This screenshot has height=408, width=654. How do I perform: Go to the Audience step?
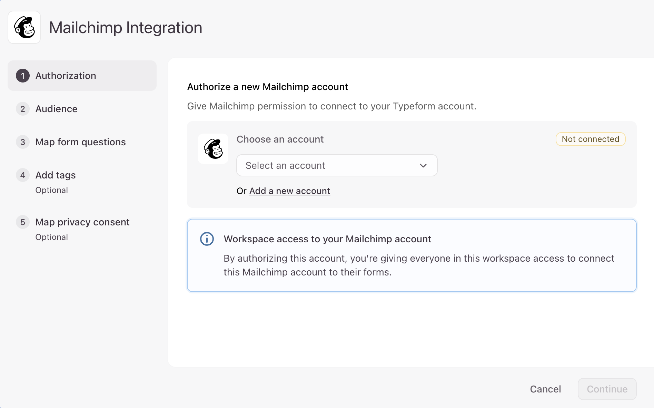[x=82, y=109]
